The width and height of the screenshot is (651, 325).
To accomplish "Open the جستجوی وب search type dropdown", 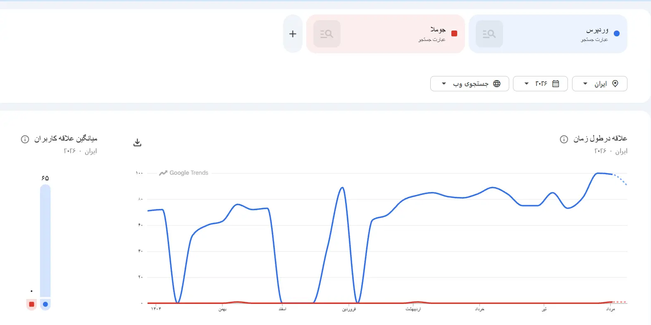I will click(470, 84).
